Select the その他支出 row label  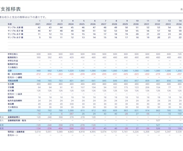tap(13, 107)
